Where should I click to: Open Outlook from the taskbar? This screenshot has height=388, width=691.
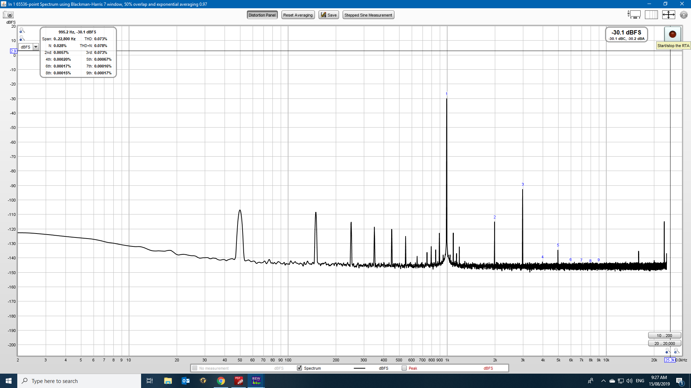186,381
